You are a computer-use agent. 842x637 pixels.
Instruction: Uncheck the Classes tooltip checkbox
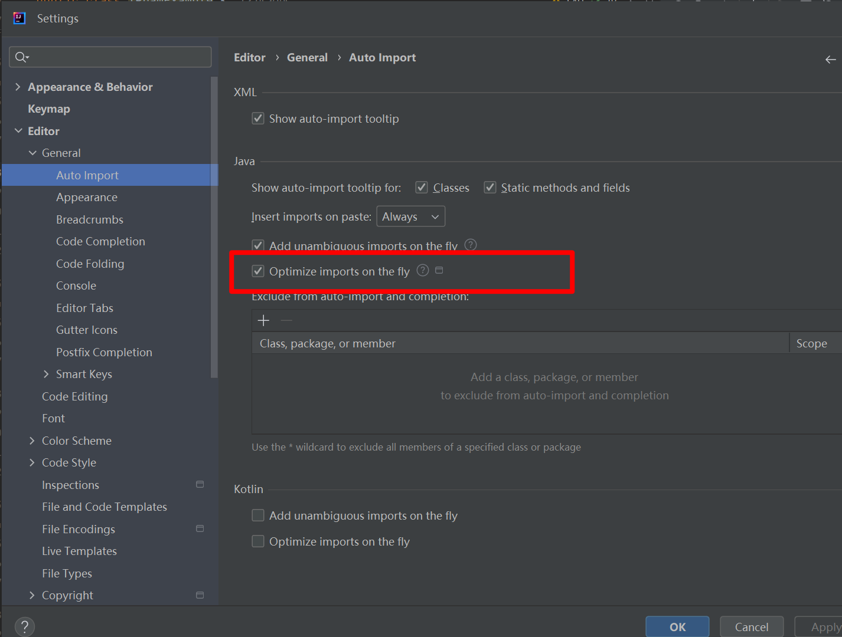(422, 188)
